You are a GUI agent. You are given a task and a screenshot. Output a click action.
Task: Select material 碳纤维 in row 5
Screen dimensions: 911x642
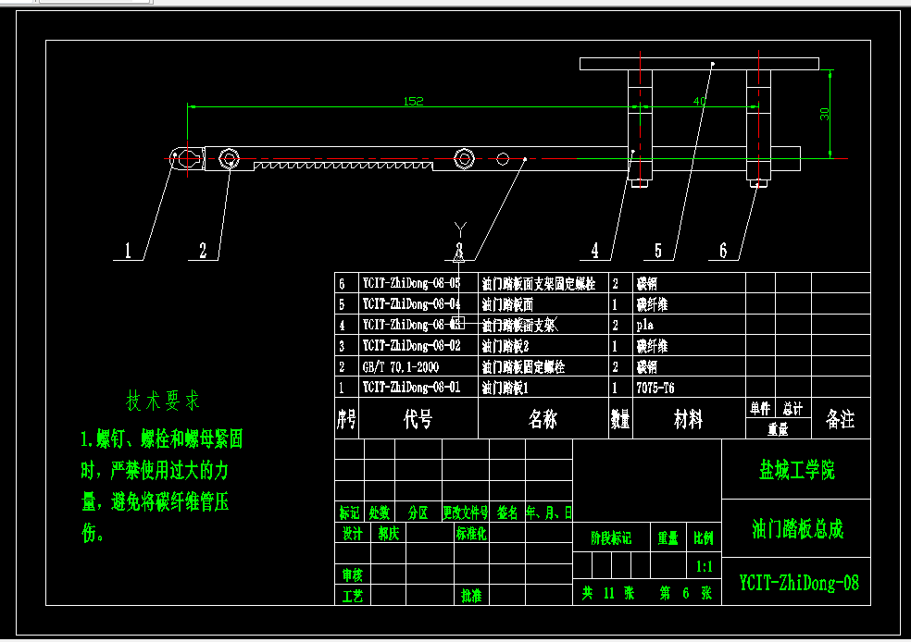point(652,303)
